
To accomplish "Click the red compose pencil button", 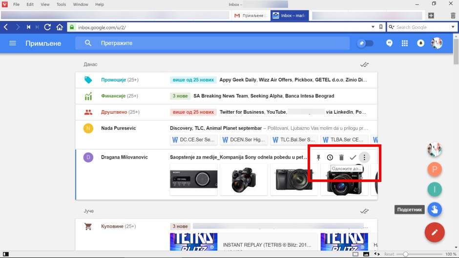I will point(434,232).
